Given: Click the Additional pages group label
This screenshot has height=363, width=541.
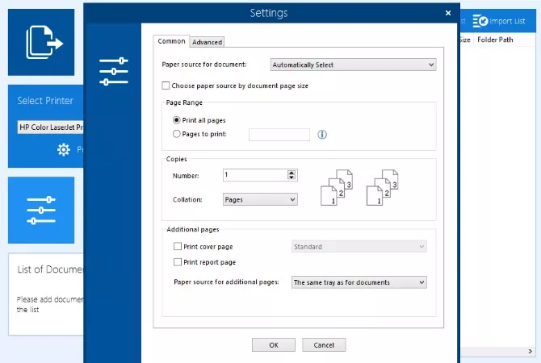Looking at the screenshot, I should click(192, 229).
